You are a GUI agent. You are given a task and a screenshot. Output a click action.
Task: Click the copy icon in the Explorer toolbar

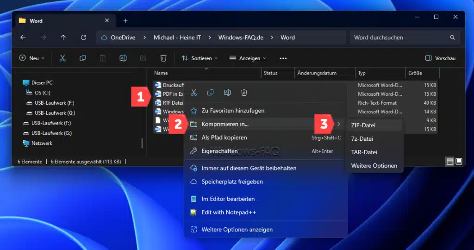click(x=83, y=58)
